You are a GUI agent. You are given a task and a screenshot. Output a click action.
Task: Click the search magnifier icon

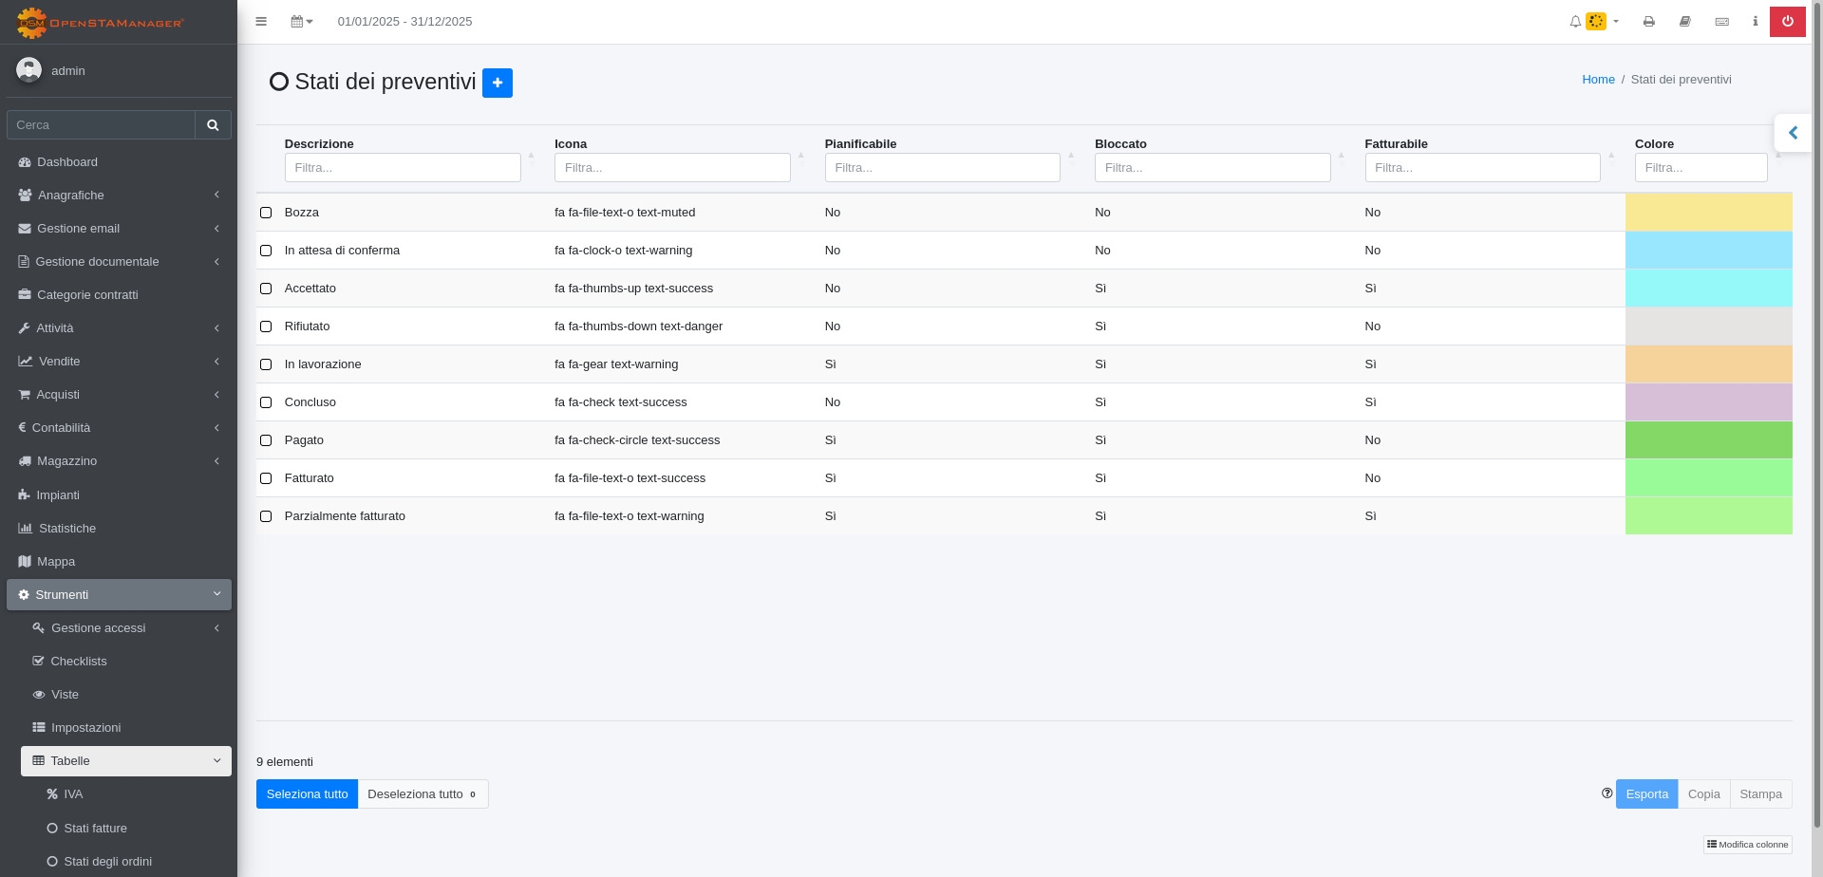(213, 124)
